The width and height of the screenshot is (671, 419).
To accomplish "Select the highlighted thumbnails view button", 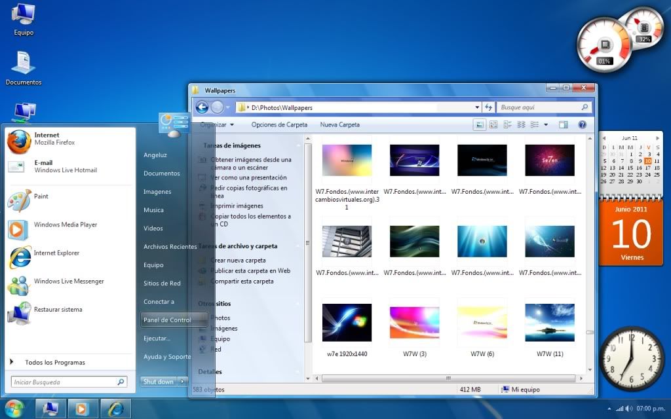I will click(479, 125).
